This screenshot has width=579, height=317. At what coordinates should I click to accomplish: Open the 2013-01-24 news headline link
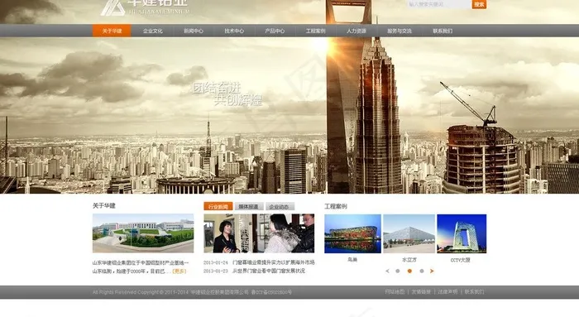pyautogui.click(x=273, y=262)
